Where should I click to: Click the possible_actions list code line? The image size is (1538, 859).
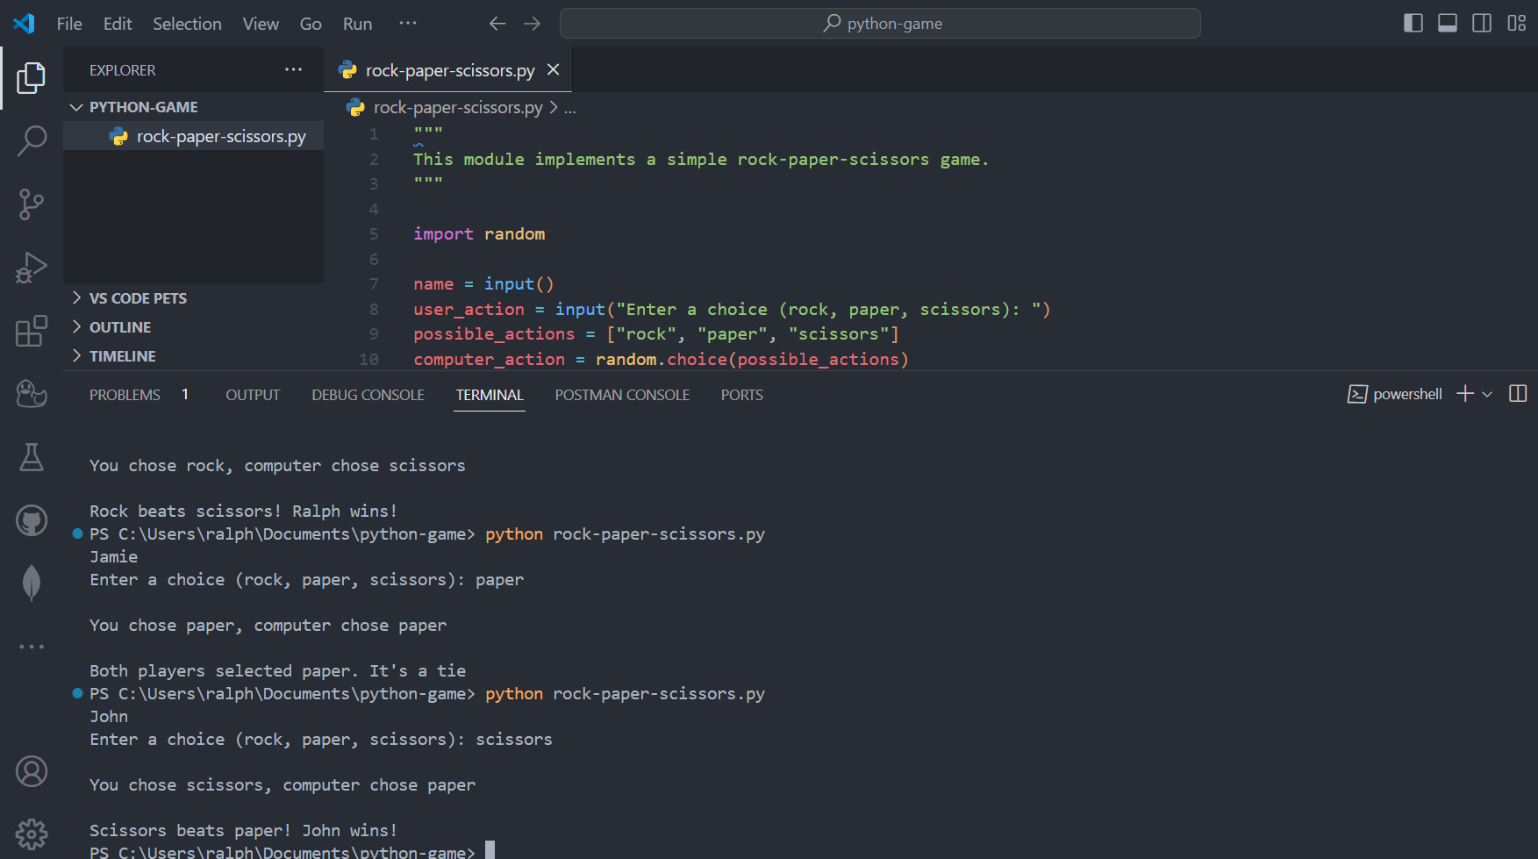[x=656, y=334]
